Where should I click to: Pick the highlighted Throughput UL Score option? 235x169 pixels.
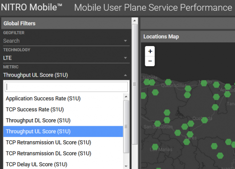click(x=63, y=131)
